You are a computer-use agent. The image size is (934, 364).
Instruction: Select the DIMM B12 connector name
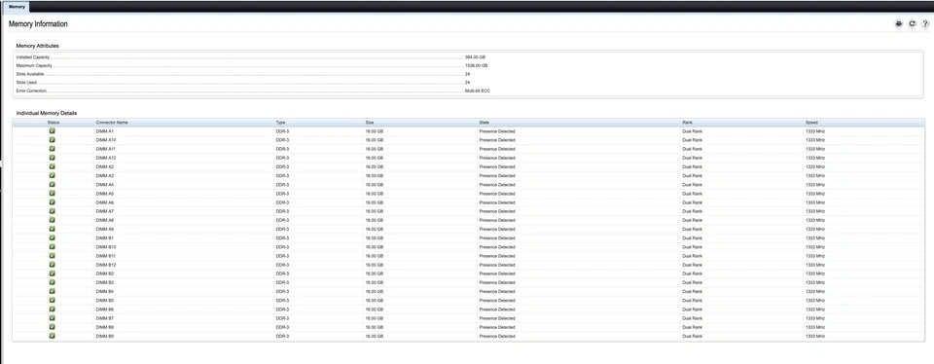click(105, 265)
